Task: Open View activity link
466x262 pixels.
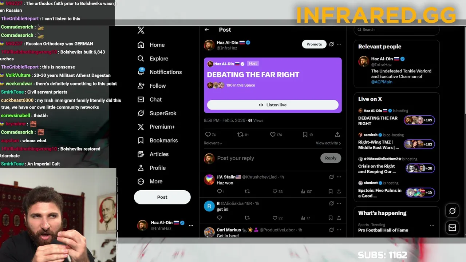Action: point(328,143)
